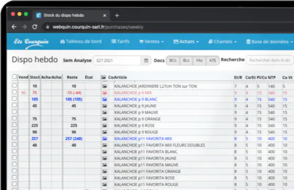Click Reste value 105 (105)

point(74,99)
